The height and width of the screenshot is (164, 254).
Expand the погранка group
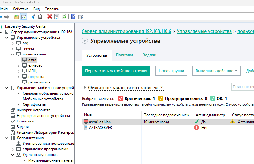19,77
